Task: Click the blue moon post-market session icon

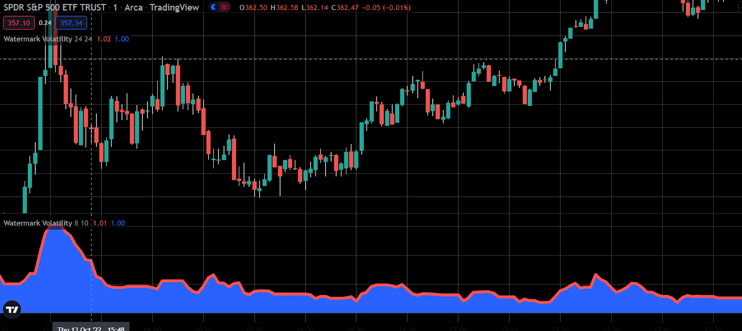Action: [213, 7]
